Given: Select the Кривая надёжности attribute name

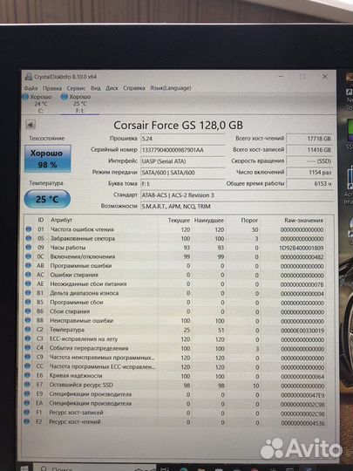Looking at the screenshot, I should (x=76, y=375).
